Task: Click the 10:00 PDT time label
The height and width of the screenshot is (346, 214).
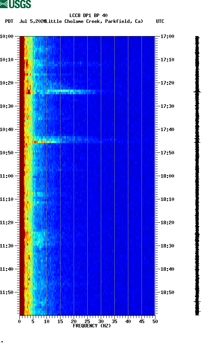Action: (7, 36)
